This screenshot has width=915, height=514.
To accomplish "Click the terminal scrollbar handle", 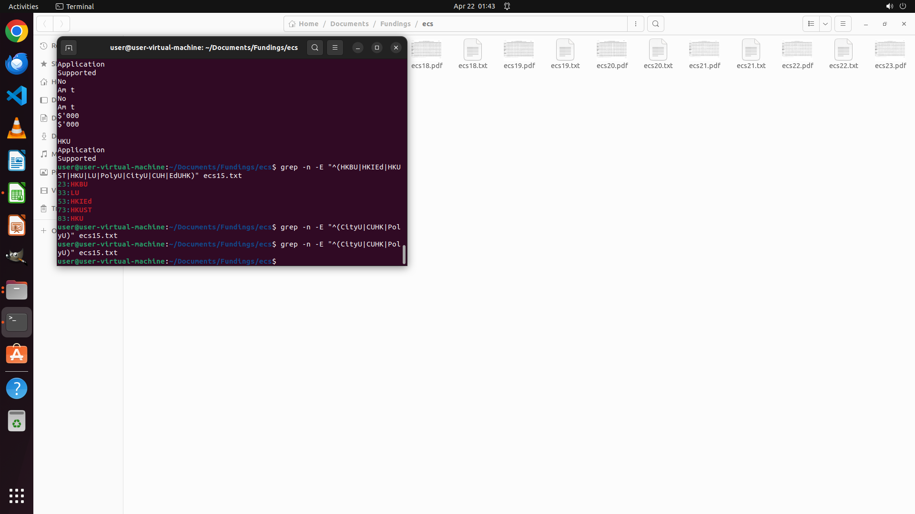I will (404, 255).
